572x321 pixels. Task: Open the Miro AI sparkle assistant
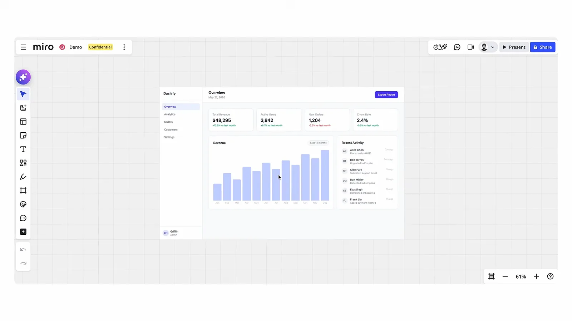pyautogui.click(x=23, y=77)
